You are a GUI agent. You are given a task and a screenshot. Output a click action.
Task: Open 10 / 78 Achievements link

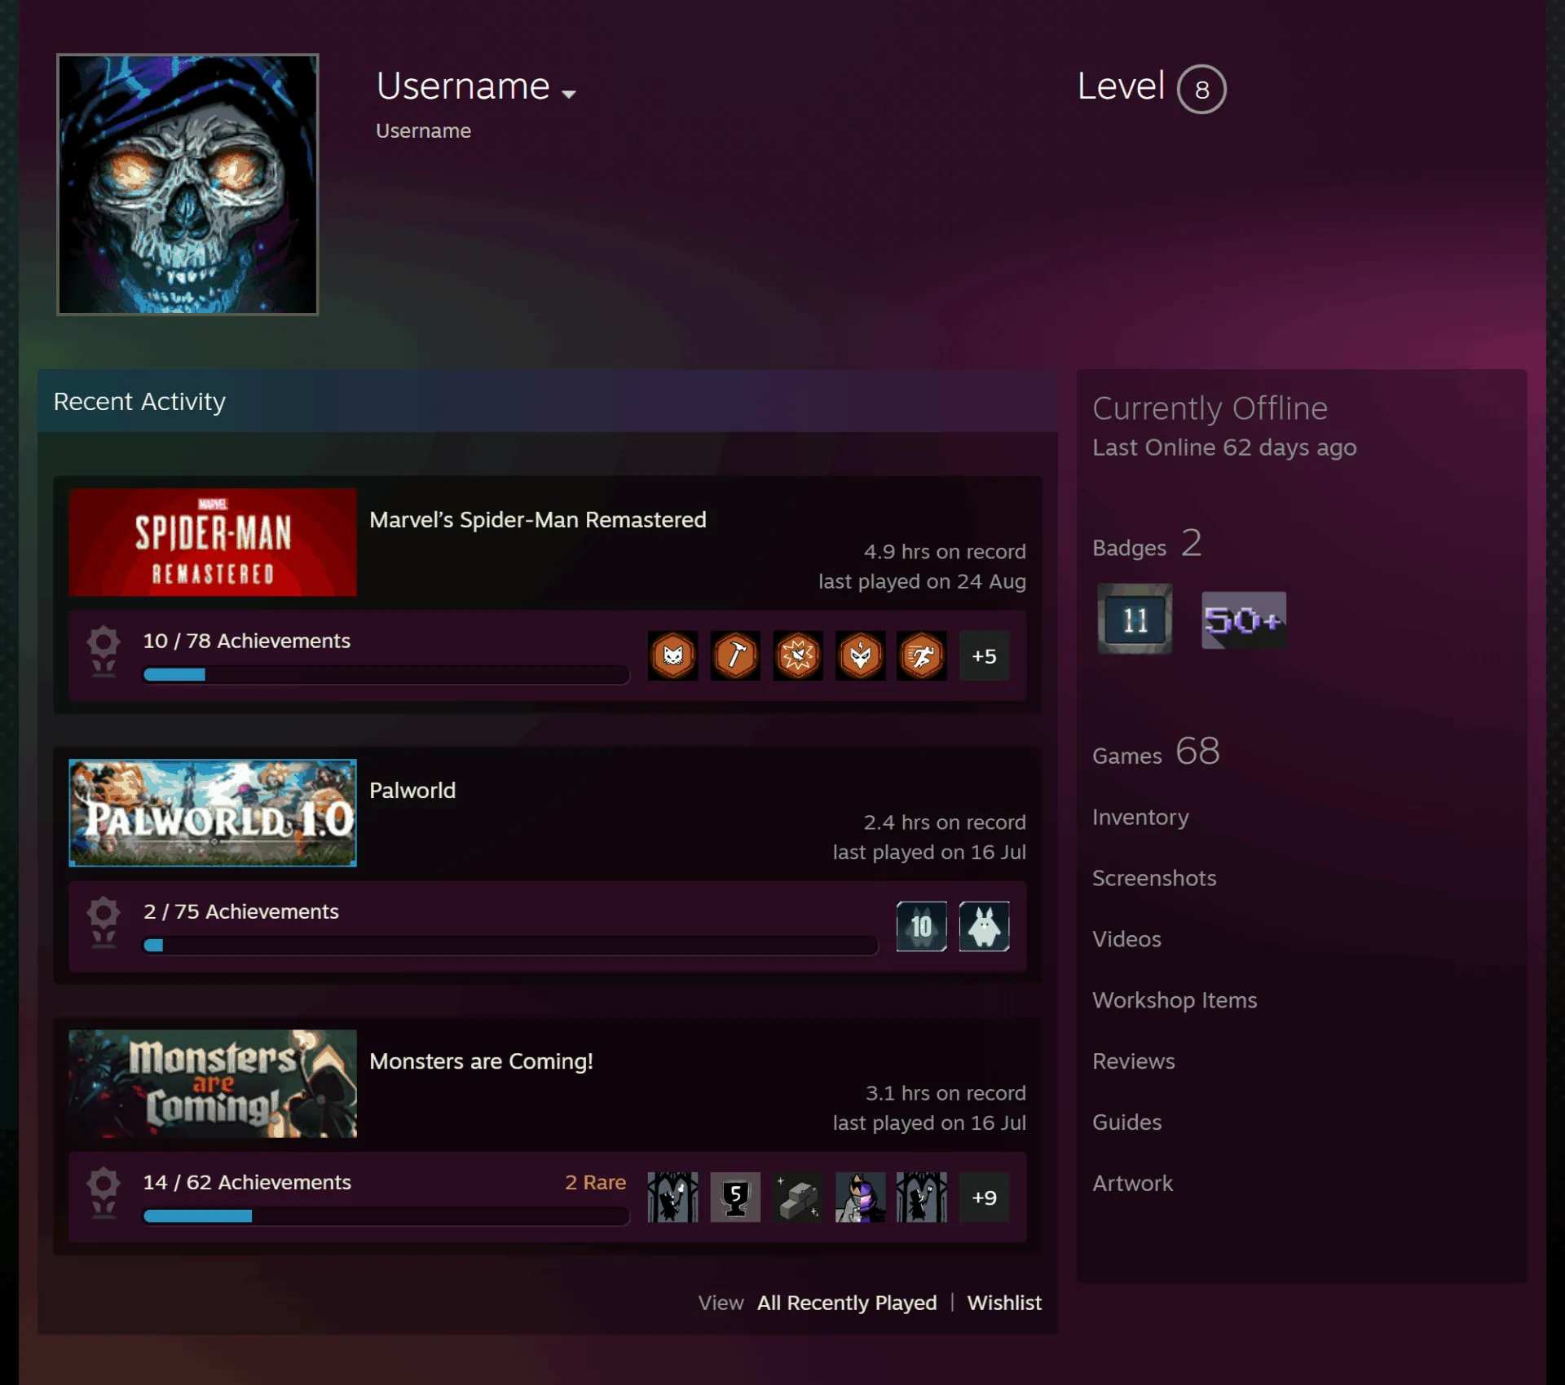[x=247, y=641]
